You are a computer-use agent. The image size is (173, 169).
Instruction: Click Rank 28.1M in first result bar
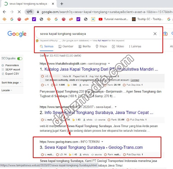(112, 85)
